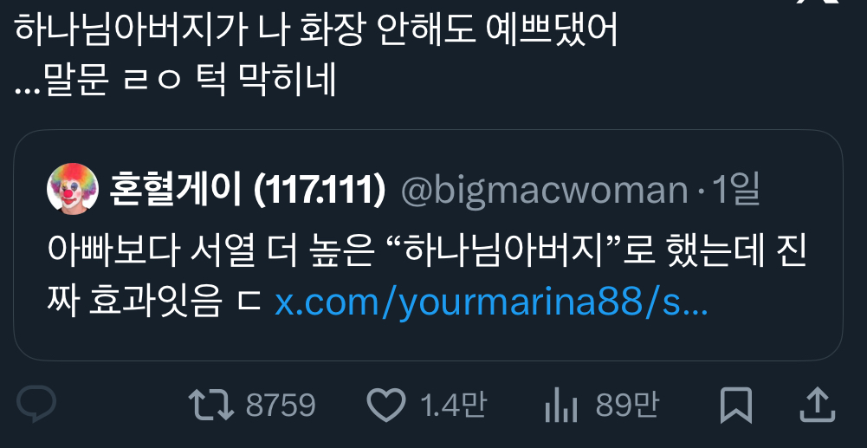The image size is (867, 448).
Task: Open the clown profile avatar
Action: [x=73, y=189]
